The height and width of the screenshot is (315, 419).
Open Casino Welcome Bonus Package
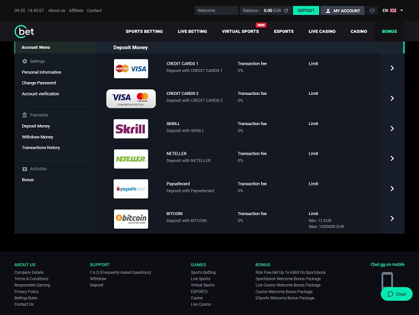(284, 292)
